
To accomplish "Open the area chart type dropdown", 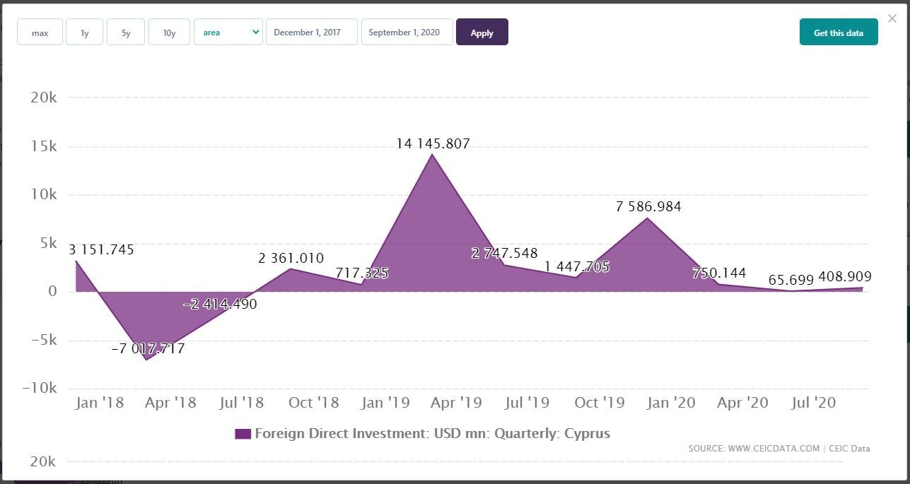I will tap(228, 33).
